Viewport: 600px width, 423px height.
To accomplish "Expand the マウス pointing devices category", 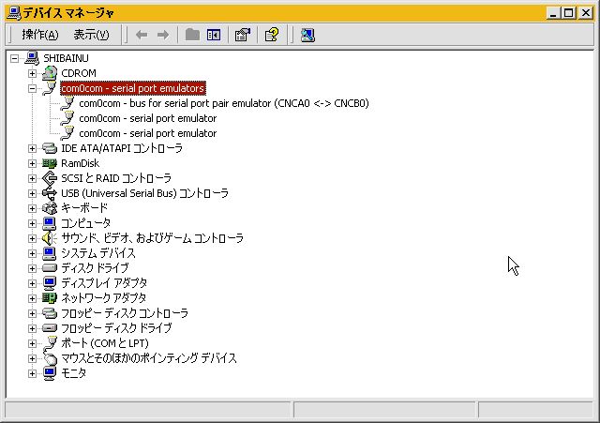I will (32, 358).
